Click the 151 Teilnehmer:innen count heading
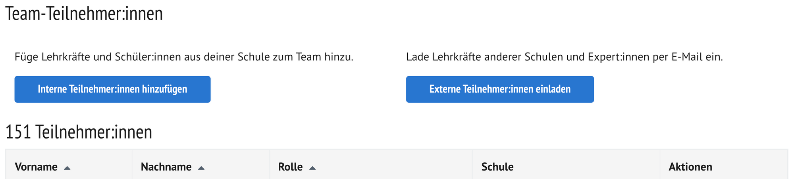Viewport: 794px width, 179px height. pos(79,132)
